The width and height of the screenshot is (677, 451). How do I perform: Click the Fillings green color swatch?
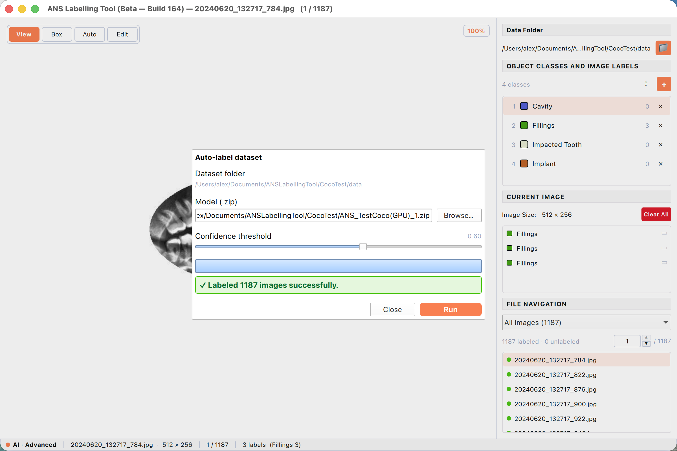click(524, 125)
